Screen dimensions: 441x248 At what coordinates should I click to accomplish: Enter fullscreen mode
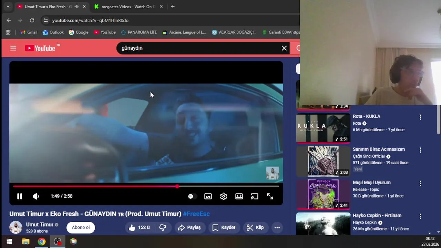tap(270, 196)
